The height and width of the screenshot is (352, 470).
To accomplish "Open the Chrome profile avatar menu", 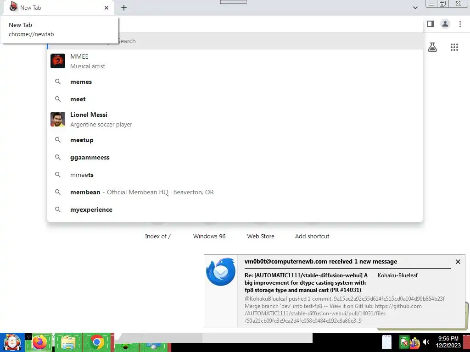I will [445, 24].
